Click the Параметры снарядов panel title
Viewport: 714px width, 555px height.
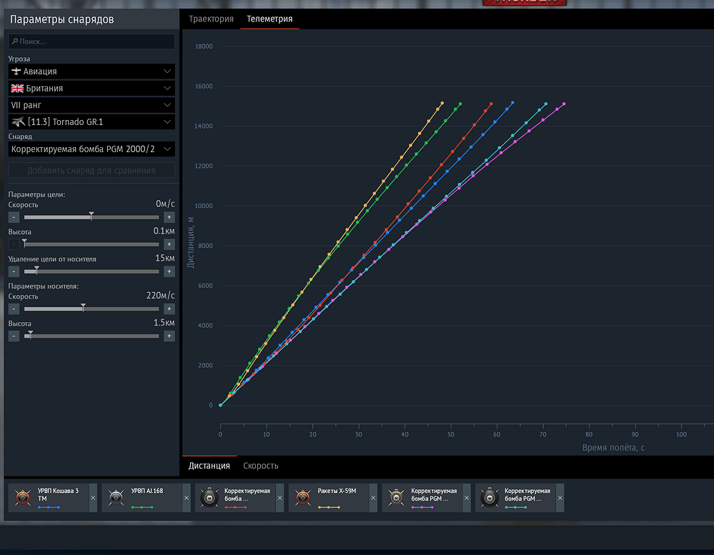tap(62, 19)
